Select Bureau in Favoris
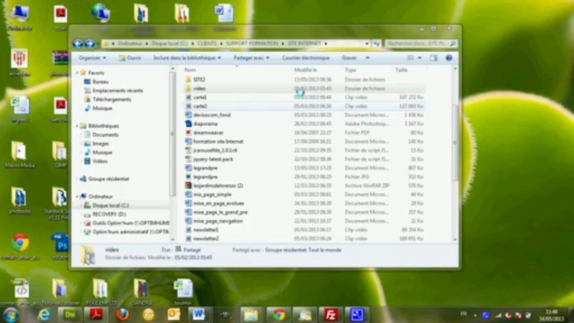The image size is (574, 323). point(100,82)
